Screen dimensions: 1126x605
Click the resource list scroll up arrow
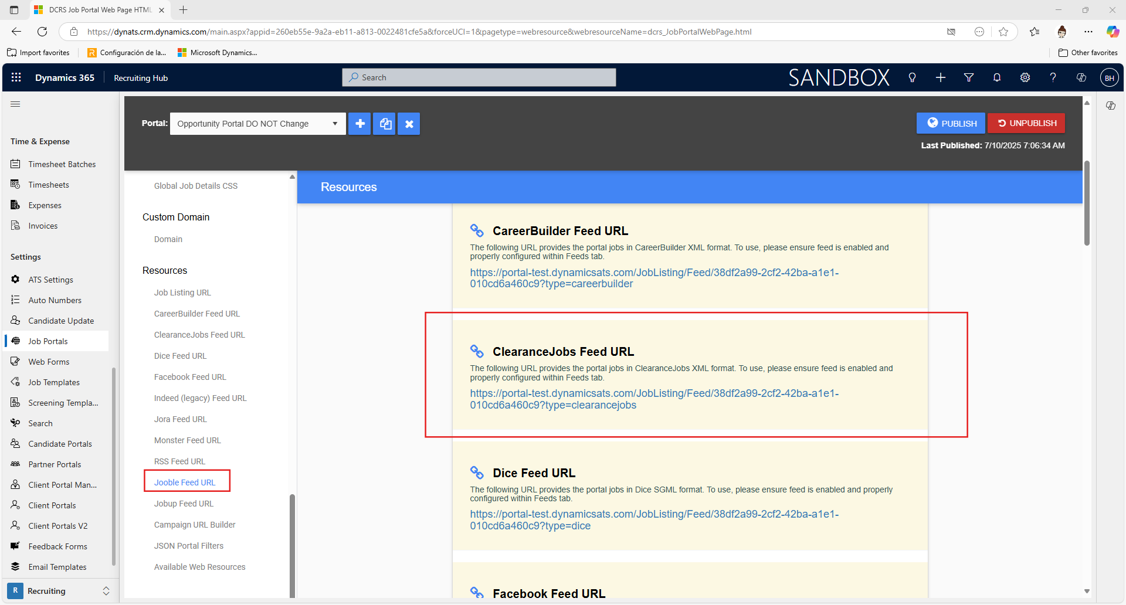click(x=292, y=177)
